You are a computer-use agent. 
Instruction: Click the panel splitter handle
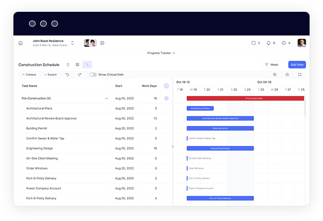[173, 147]
